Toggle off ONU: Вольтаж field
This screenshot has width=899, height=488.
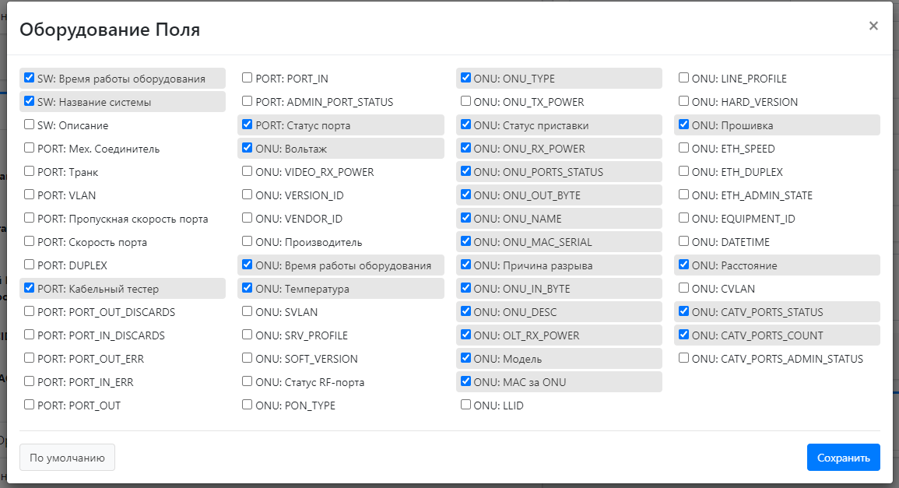pos(248,148)
